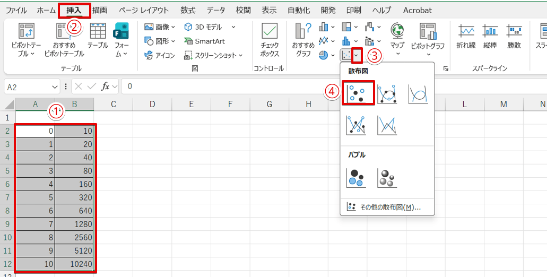555x277 pixels.
Task: Click the scatter chart dropdown arrow
Action: coord(358,55)
